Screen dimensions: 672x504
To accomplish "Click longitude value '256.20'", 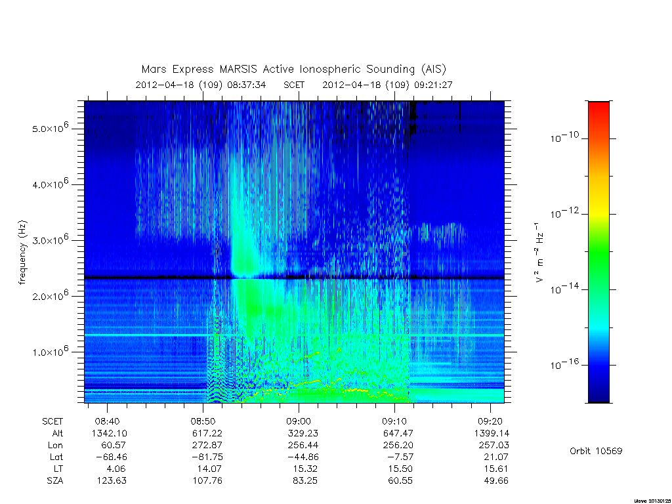I will [398, 446].
